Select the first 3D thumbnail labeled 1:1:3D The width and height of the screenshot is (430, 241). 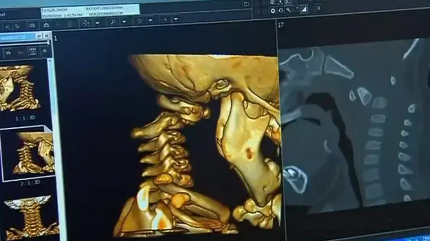pyautogui.click(x=20, y=88)
